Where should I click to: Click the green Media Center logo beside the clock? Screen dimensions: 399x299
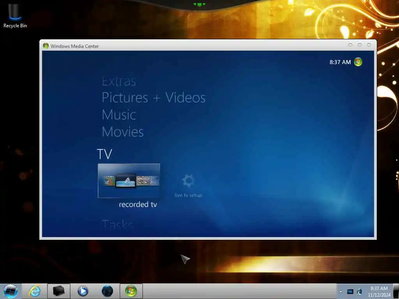[358, 62]
